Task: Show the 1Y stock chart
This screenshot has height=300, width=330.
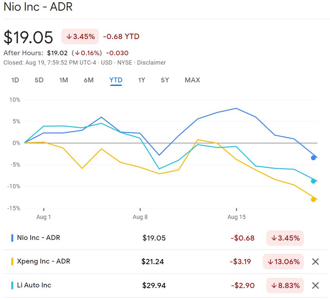Action: point(142,80)
